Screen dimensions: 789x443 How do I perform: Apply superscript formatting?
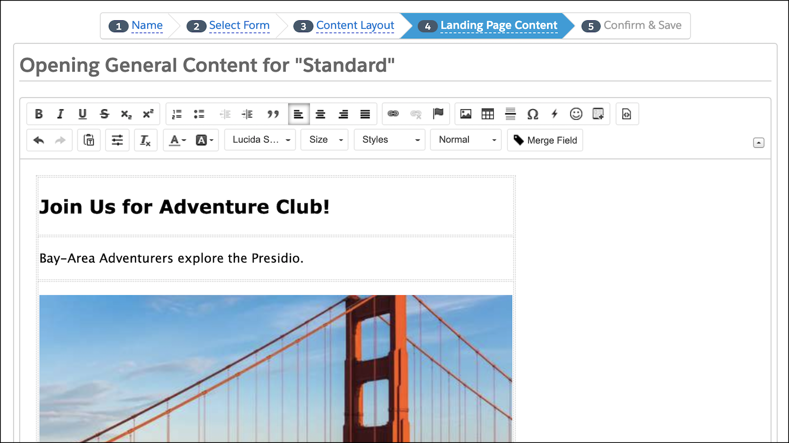(x=148, y=114)
